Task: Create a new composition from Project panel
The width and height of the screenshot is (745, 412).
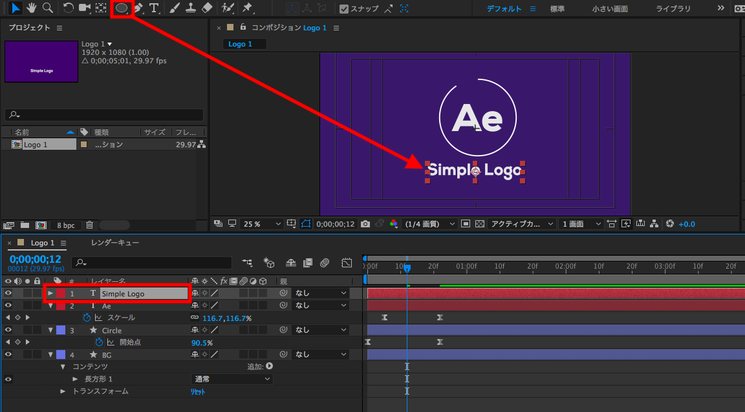Action: [x=41, y=225]
